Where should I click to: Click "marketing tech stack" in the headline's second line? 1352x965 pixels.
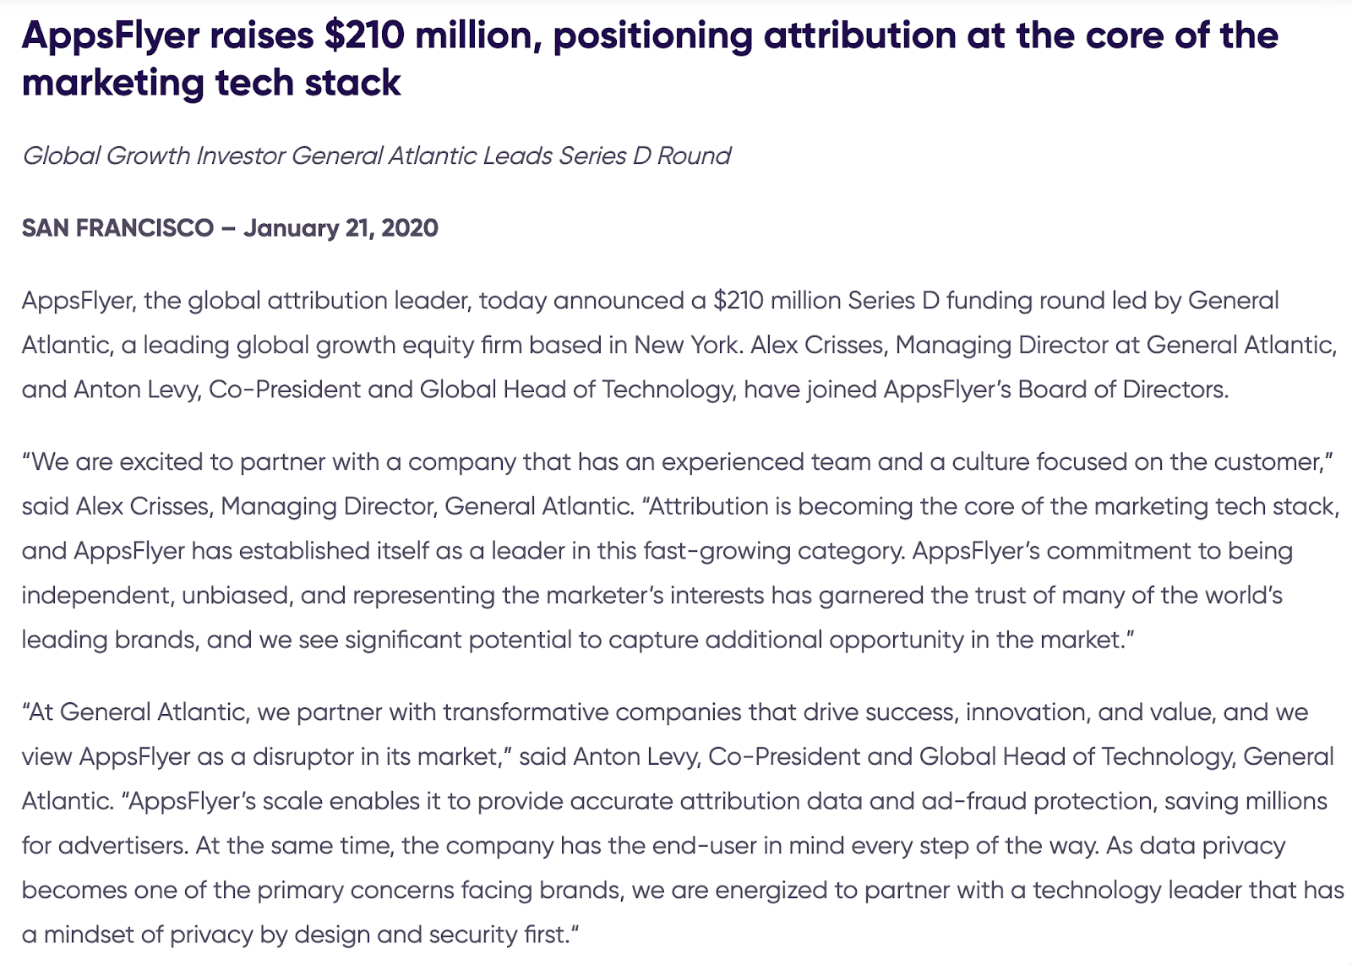coord(211,83)
